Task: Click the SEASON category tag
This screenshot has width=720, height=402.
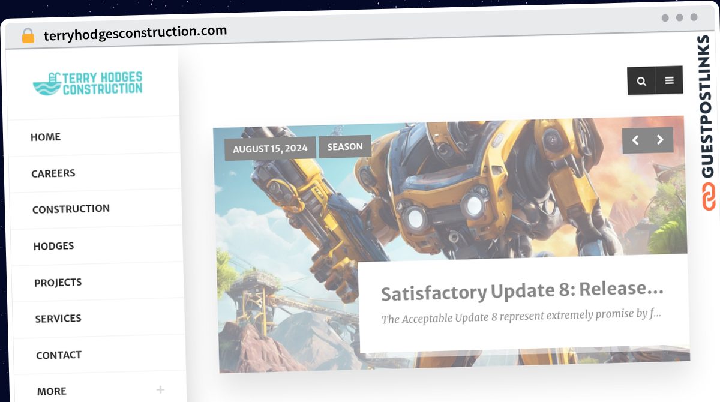Action: pyautogui.click(x=345, y=146)
